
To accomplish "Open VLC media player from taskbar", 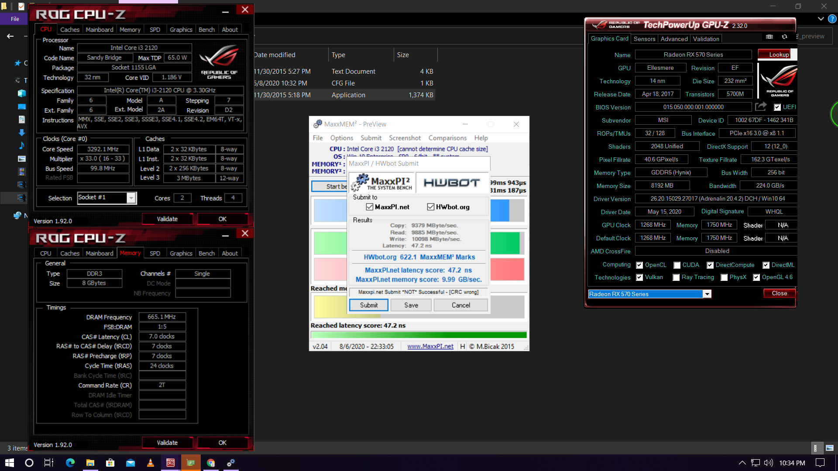I will [x=151, y=463].
